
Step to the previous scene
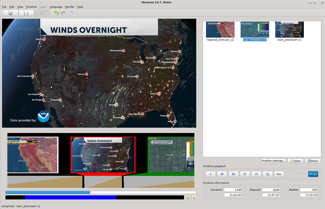pos(245,174)
